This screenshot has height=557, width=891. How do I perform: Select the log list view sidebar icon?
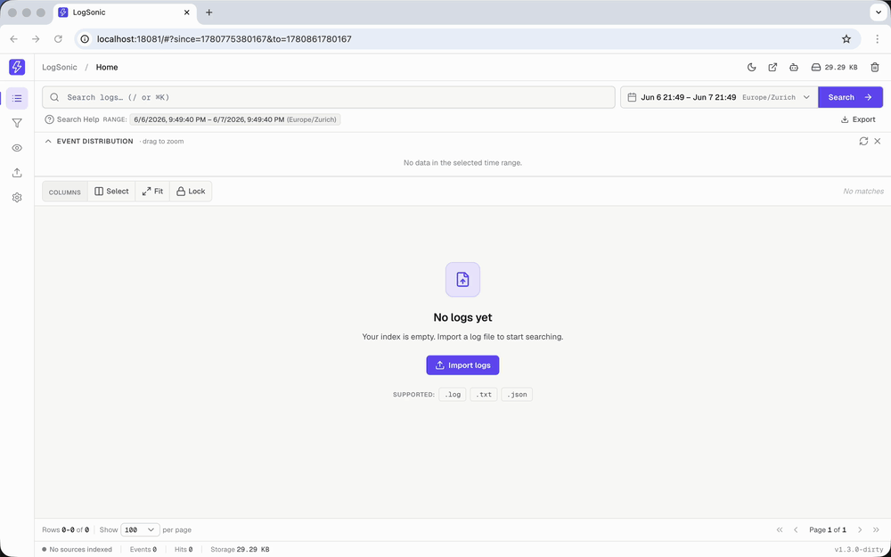click(x=17, y=98)
